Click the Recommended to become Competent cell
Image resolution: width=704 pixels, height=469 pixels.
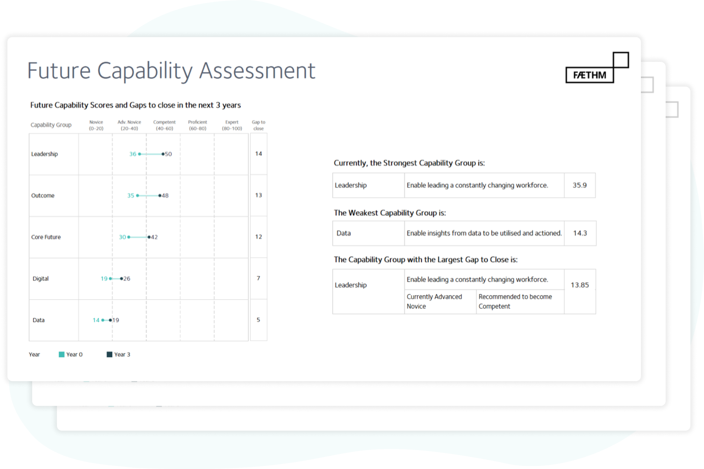520,302
